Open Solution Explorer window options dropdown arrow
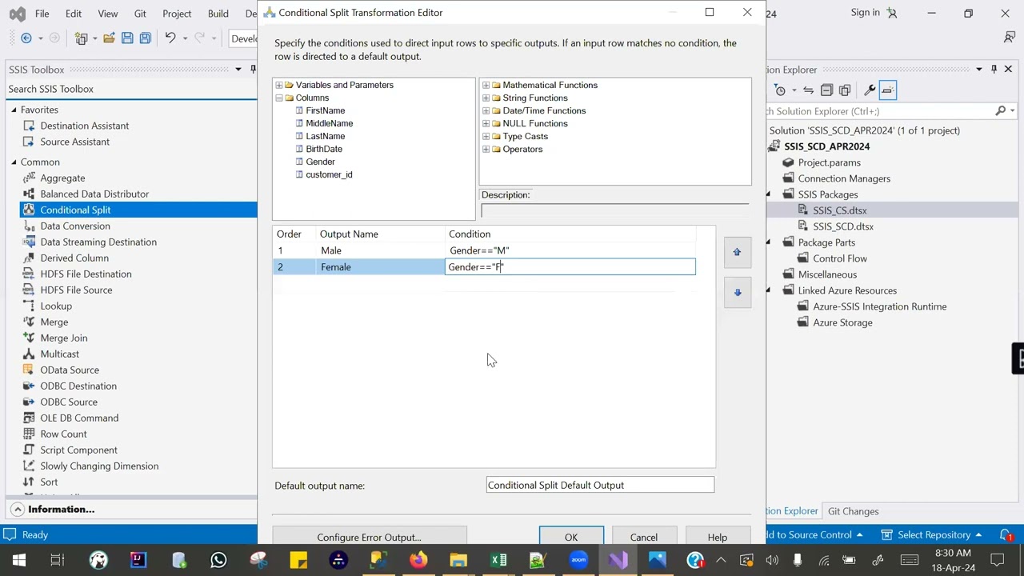1024x576 pixels. coord(978,70)
